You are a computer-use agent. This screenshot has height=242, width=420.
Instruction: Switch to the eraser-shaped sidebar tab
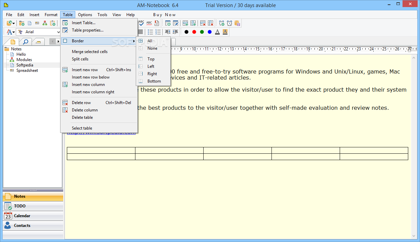tap(39, 42)
